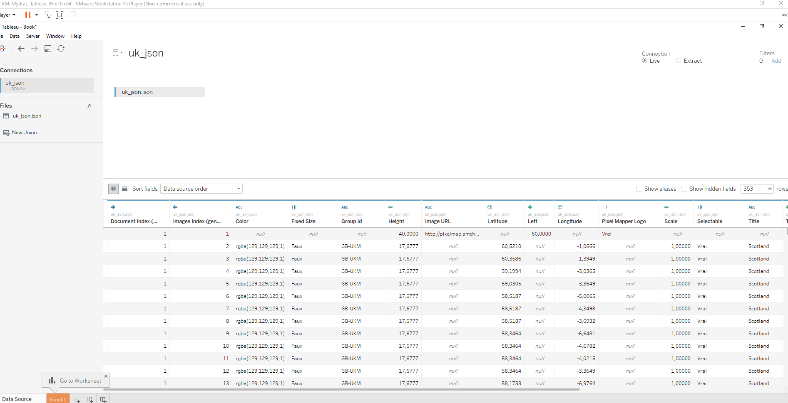Screen dimensions: 788x403
Task: Click boolean type icon on Fixed Size column
Action: point(294,207)
